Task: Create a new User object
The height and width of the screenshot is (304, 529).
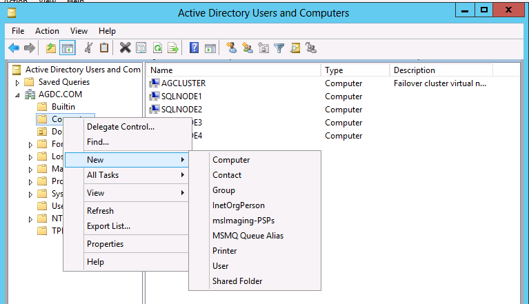Action: [254, 266]
